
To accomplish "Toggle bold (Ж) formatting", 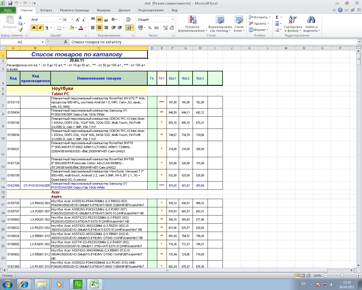I will tap(34, 28).
